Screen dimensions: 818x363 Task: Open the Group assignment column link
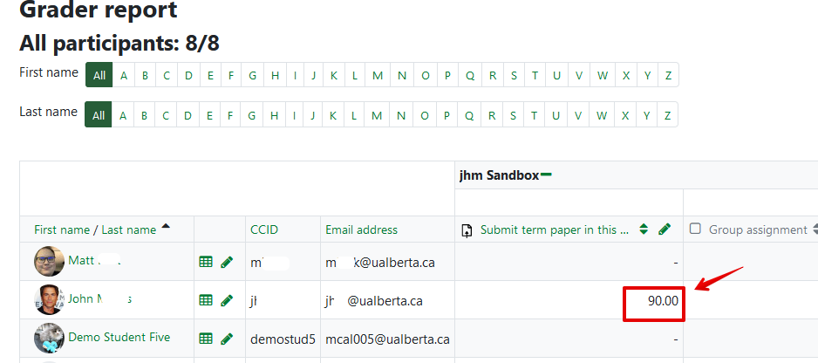[757, 229]
